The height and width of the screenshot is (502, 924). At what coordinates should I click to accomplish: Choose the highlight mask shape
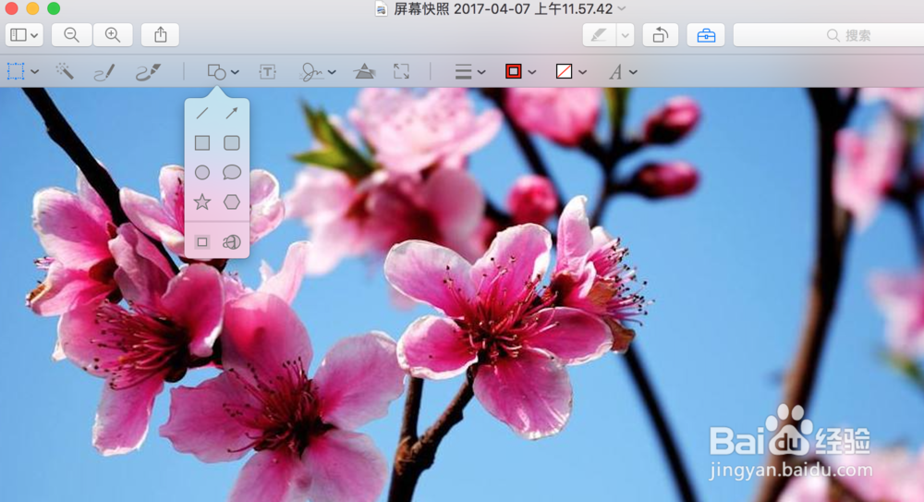[202, 242]
